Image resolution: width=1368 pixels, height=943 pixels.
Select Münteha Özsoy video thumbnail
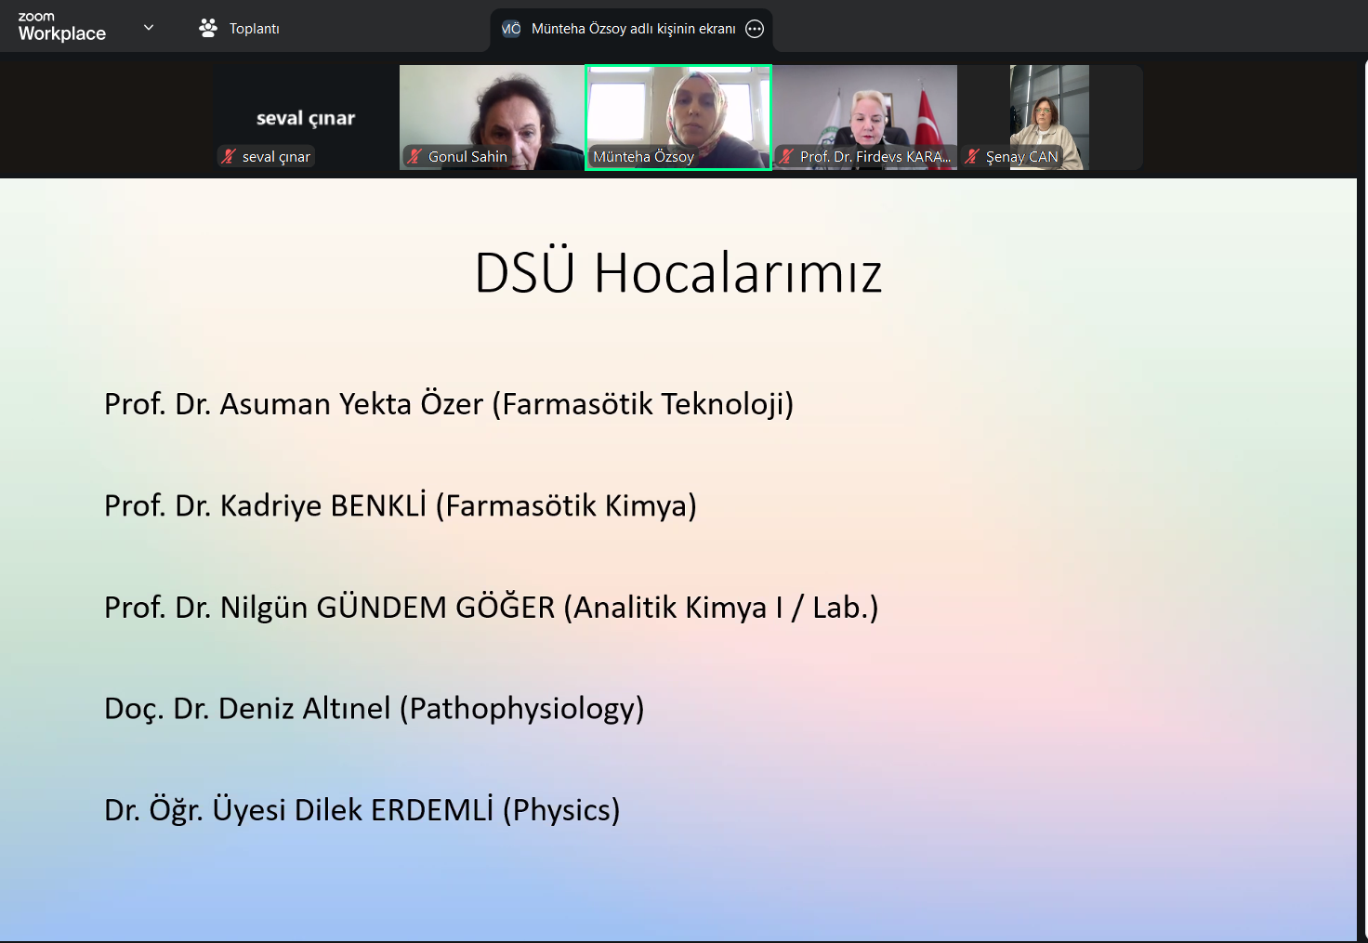click(x=678, y=117)
